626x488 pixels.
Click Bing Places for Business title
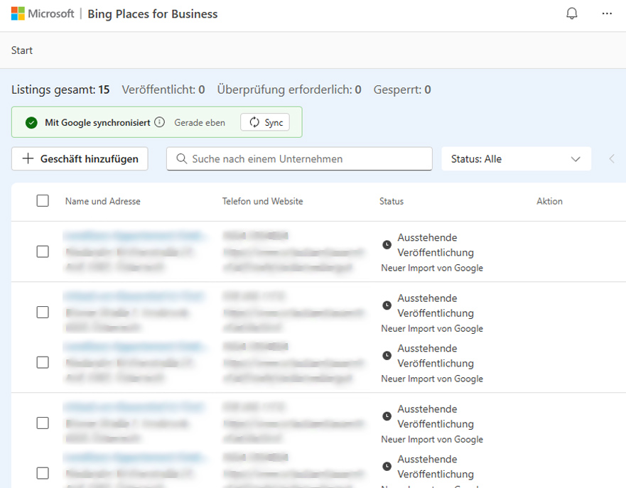(152, 14)
